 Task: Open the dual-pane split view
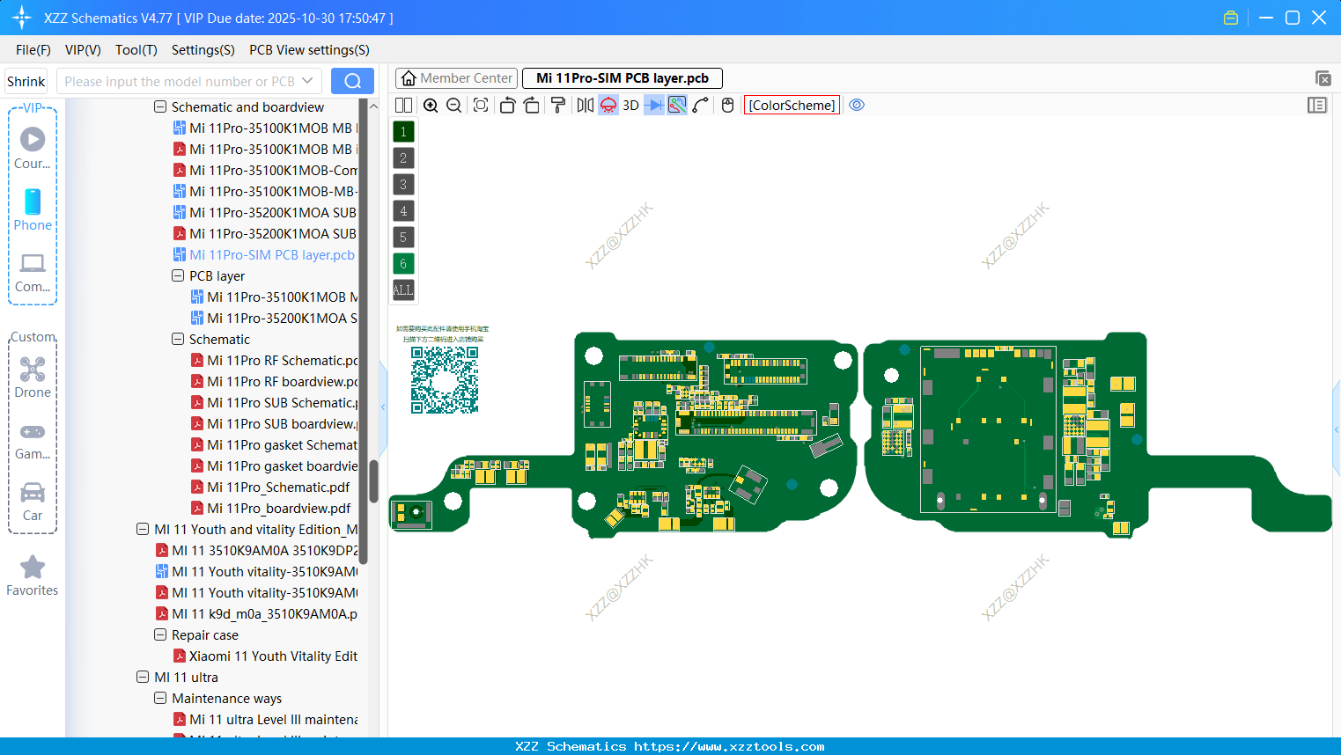click(402, 105)
